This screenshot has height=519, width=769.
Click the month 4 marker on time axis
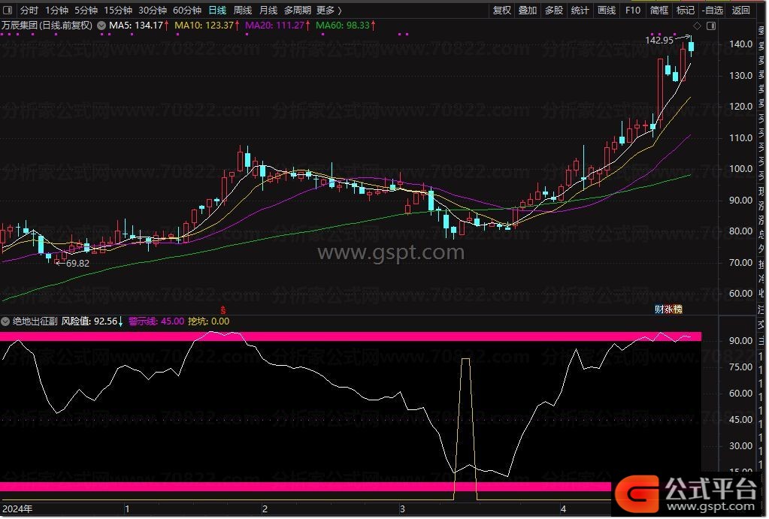pyautogui.click(x=563, y=509)
